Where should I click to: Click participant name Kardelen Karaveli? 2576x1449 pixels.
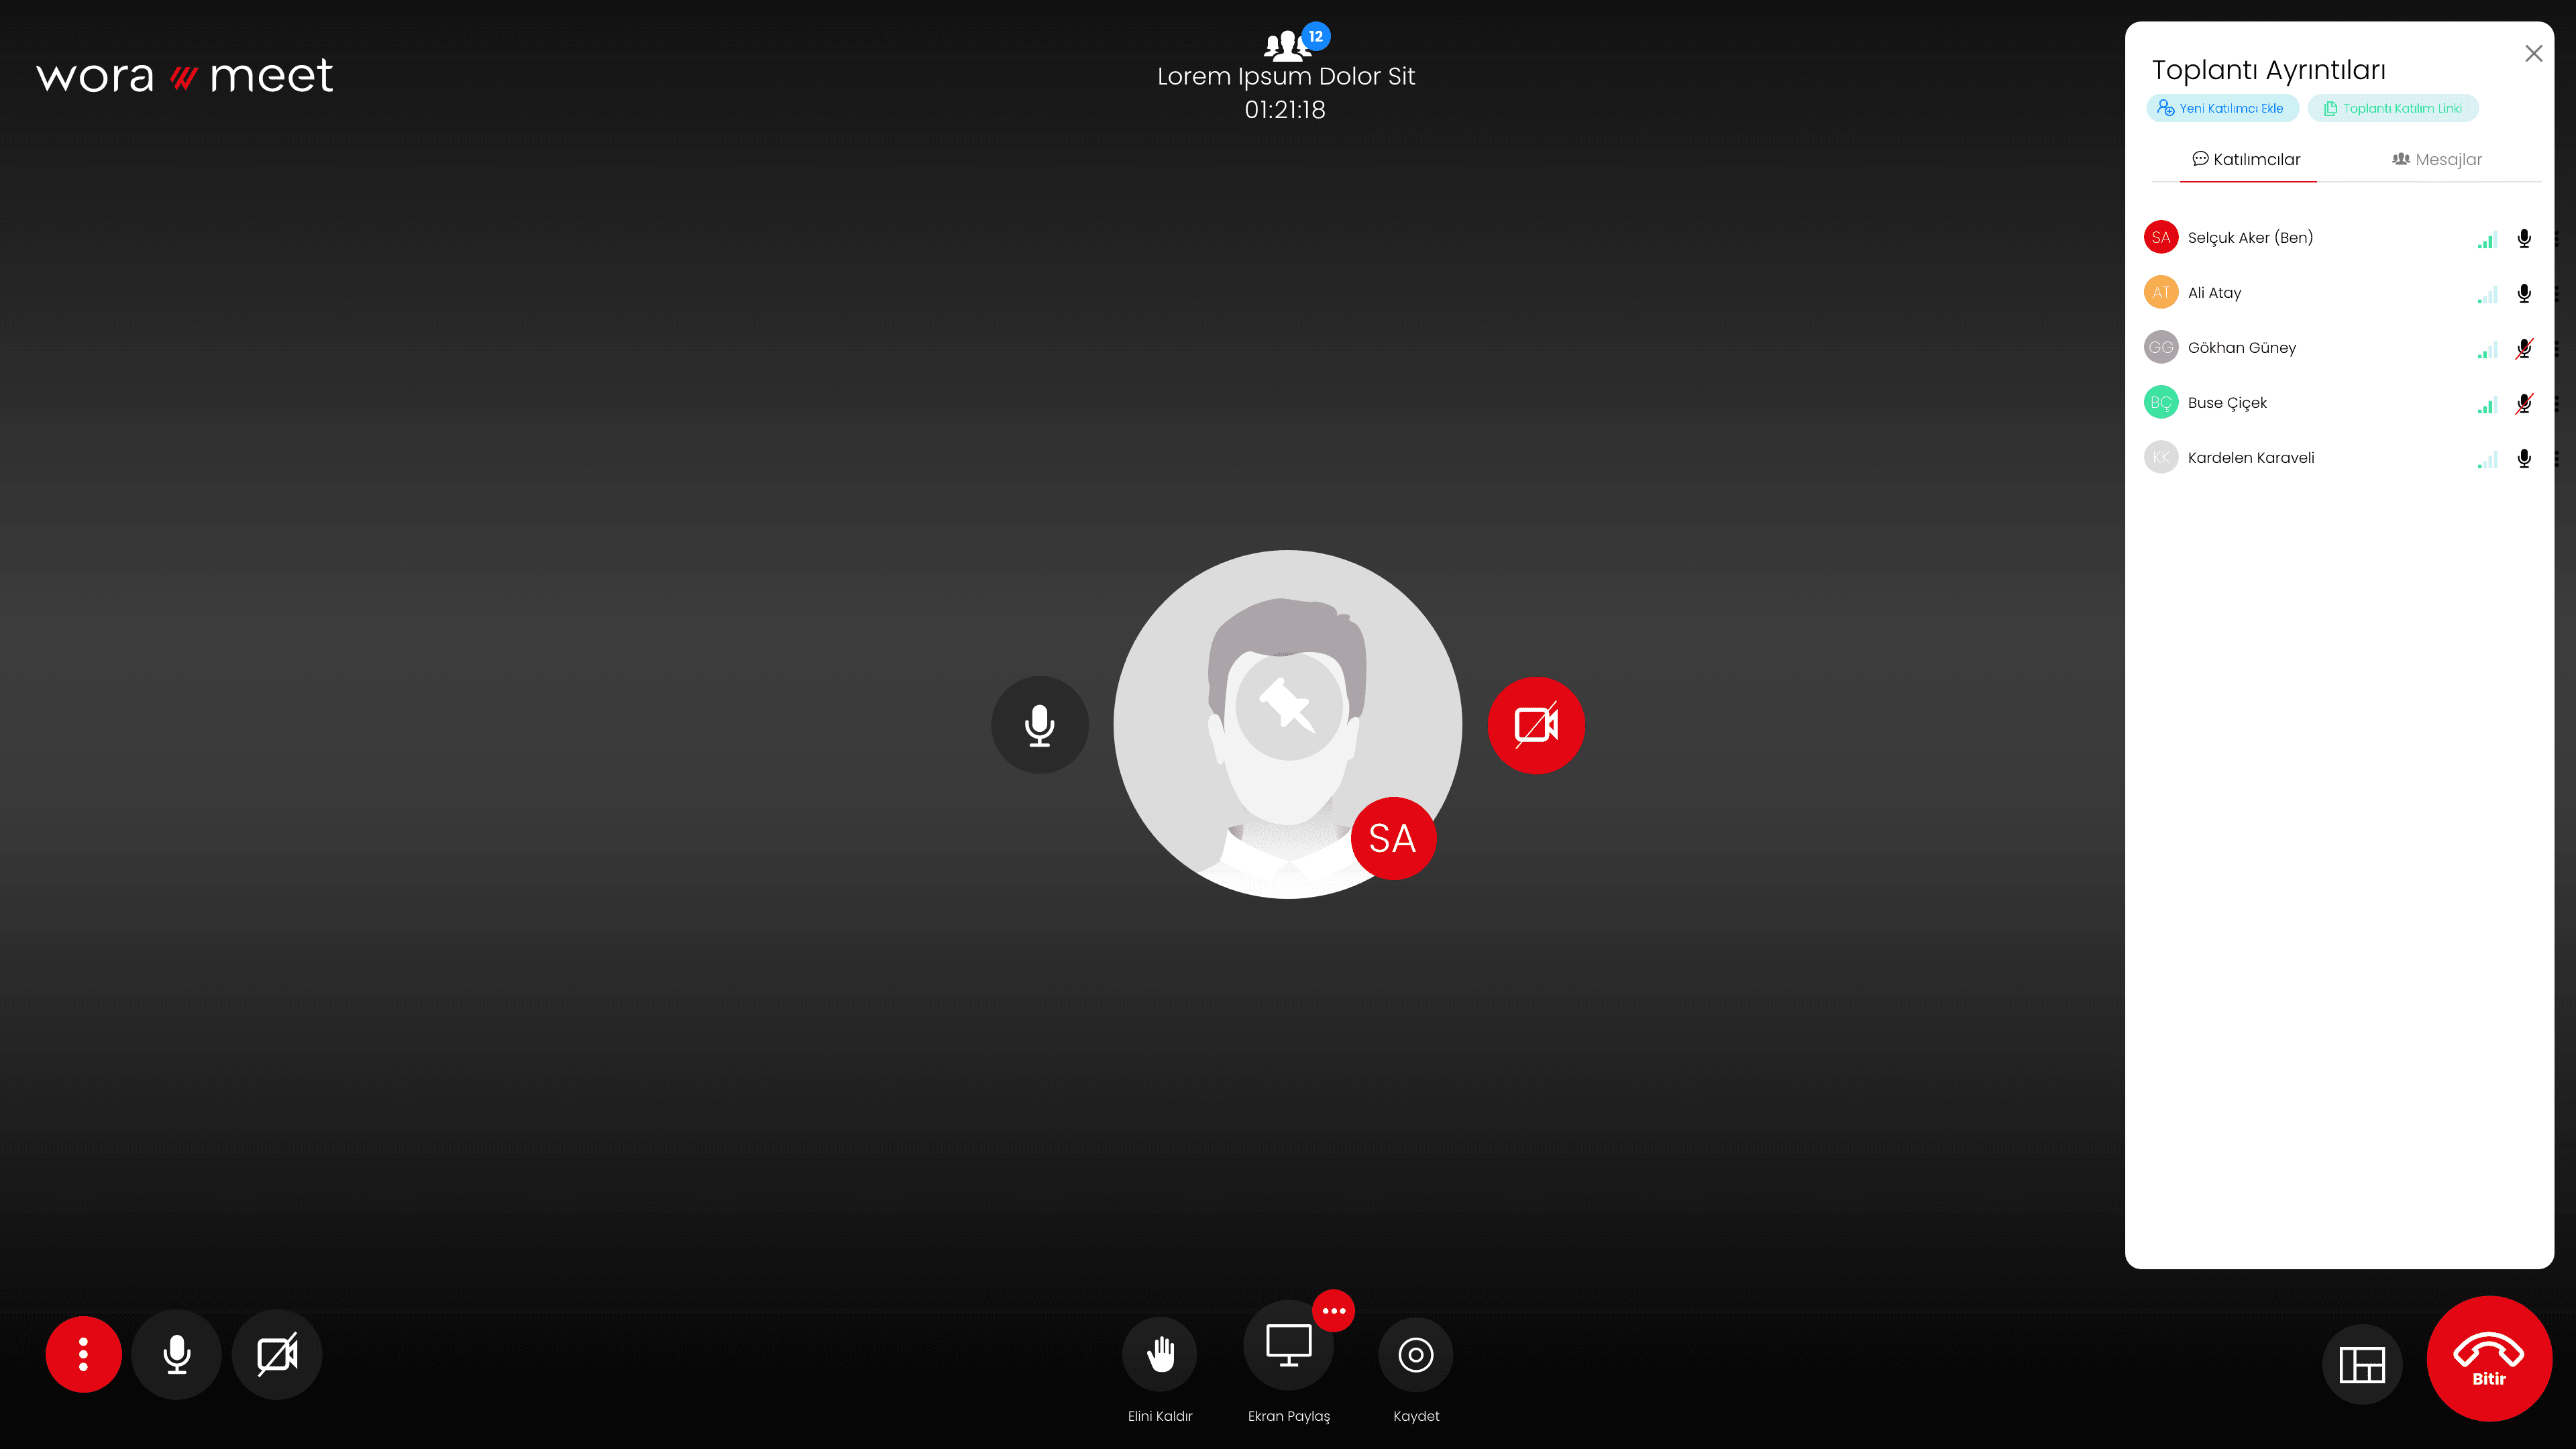[x=2250, y=458]
